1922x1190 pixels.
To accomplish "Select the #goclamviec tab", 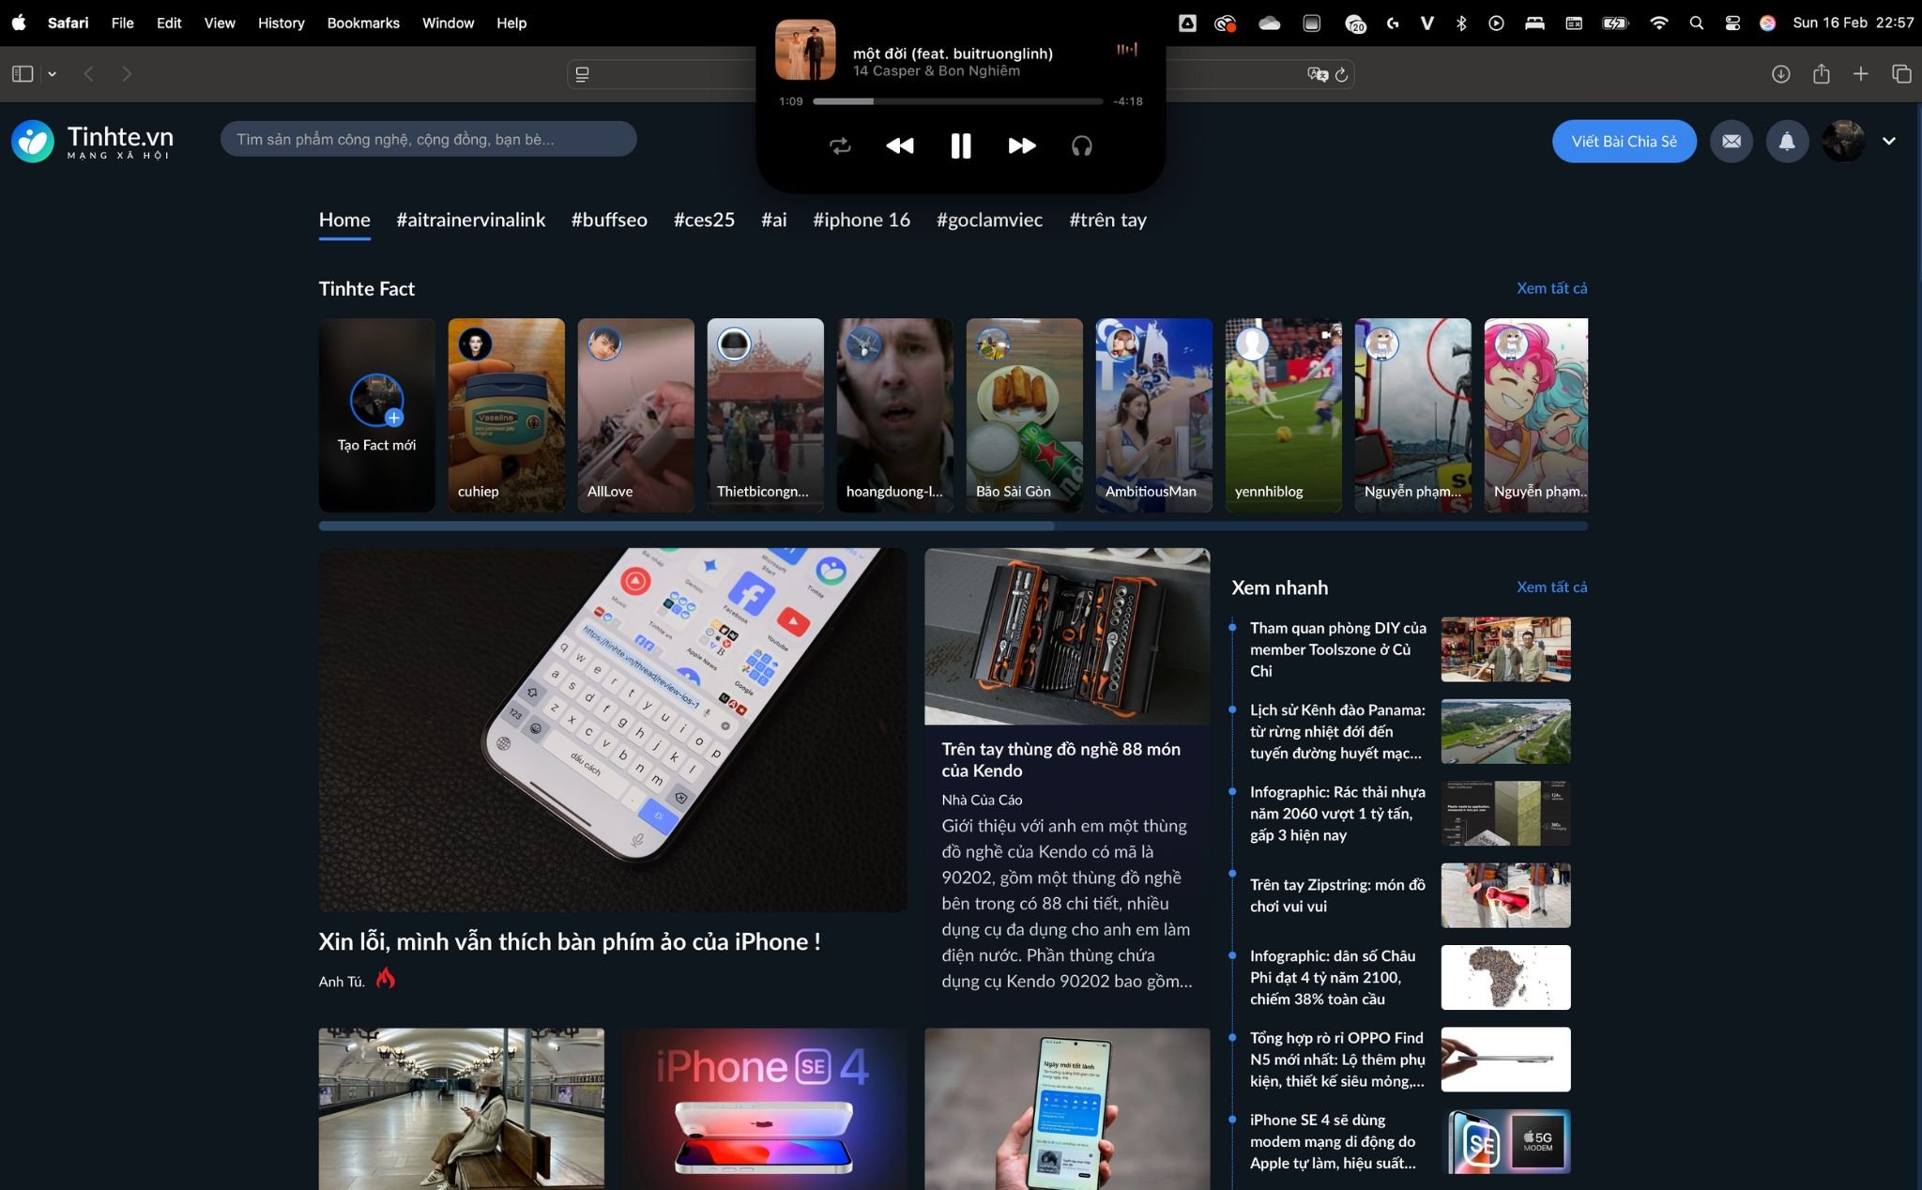I will [989, 220].
